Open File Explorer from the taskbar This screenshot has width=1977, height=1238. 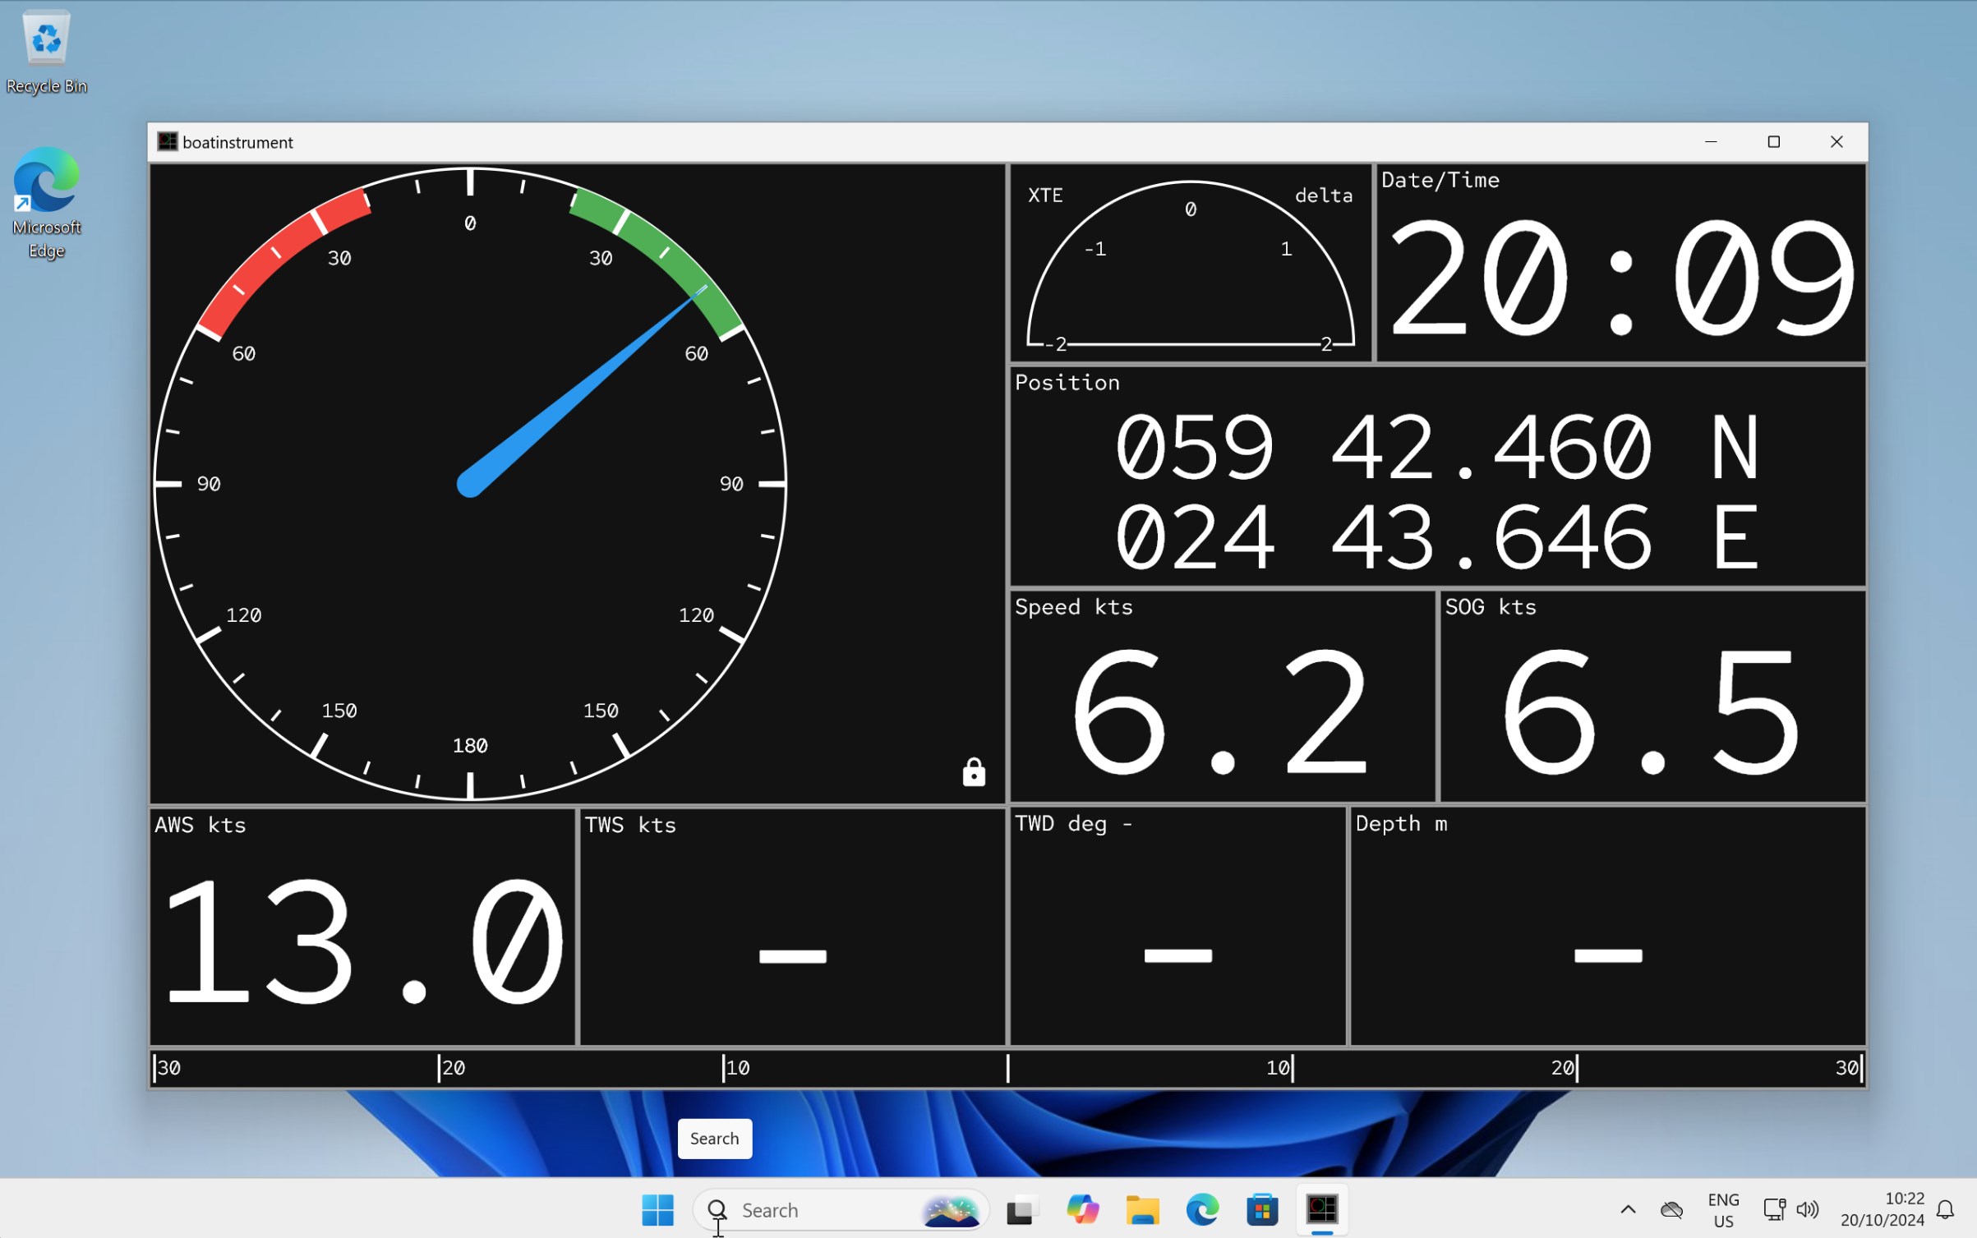[x=1142, y=1209]
